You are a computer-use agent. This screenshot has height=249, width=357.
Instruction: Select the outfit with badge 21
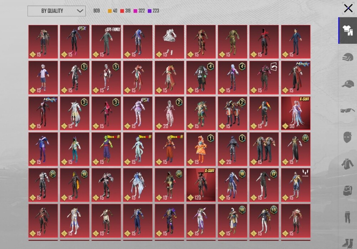[x=43, y=185]
